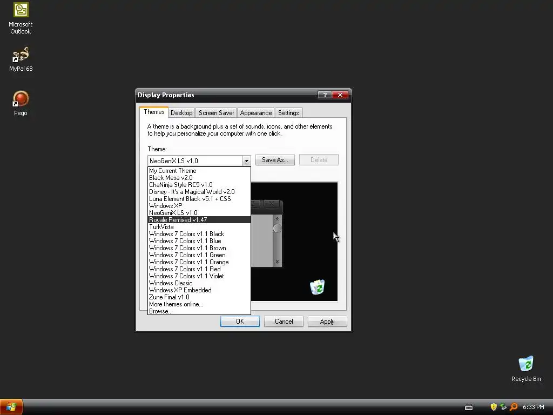Choose Luna Element Black v5.1 + CSS
553x415 pixels.
click(x=199, y=199)
